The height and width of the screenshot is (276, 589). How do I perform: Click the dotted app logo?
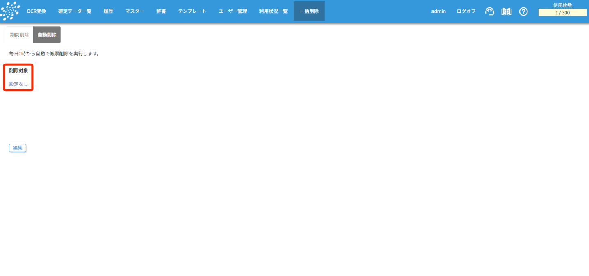(10, 11)
